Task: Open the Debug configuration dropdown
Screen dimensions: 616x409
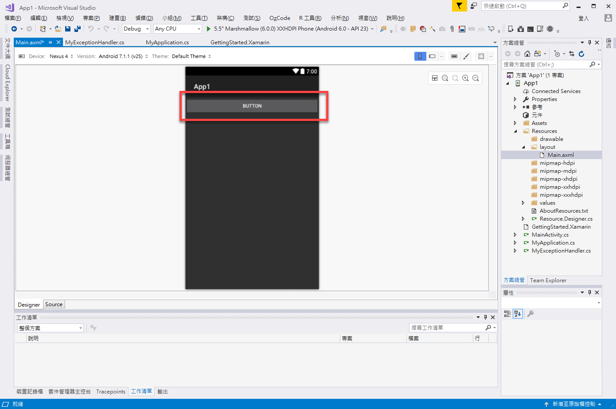Action: (136, 29)
